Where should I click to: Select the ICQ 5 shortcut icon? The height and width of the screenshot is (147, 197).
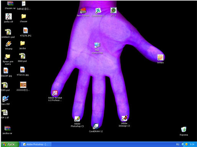[113, 10]
